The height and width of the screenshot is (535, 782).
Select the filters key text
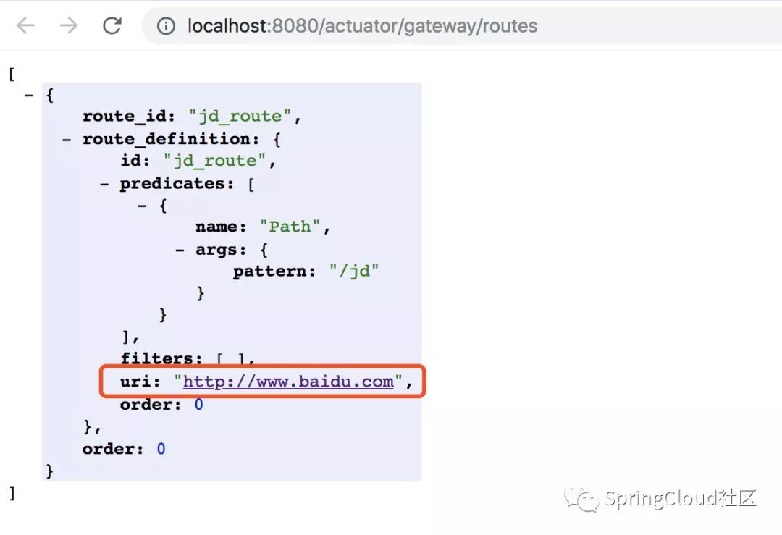coord(157,358)
